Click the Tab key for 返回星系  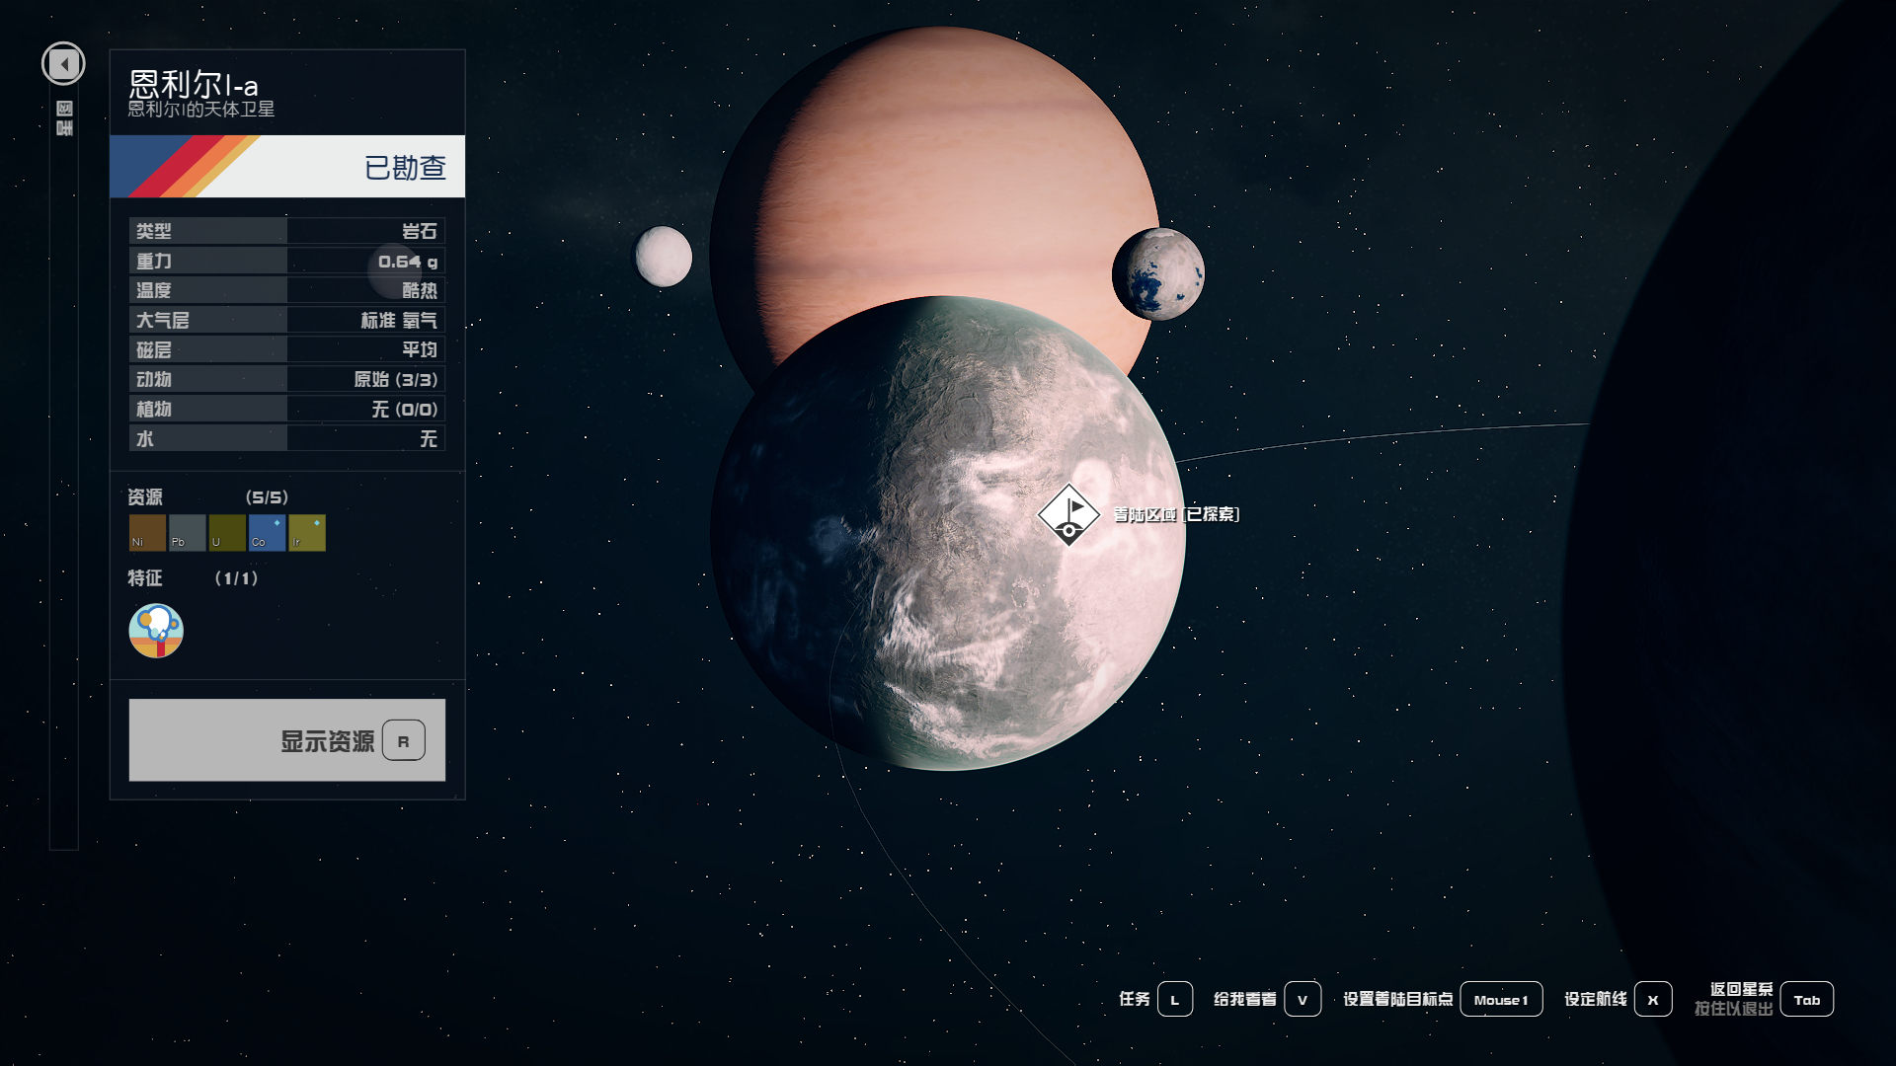point(1807,999)
